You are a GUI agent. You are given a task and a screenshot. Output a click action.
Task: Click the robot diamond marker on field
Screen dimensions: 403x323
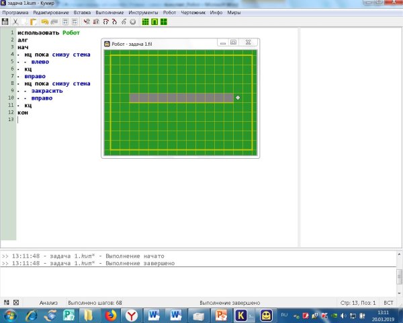coord(238,98)
